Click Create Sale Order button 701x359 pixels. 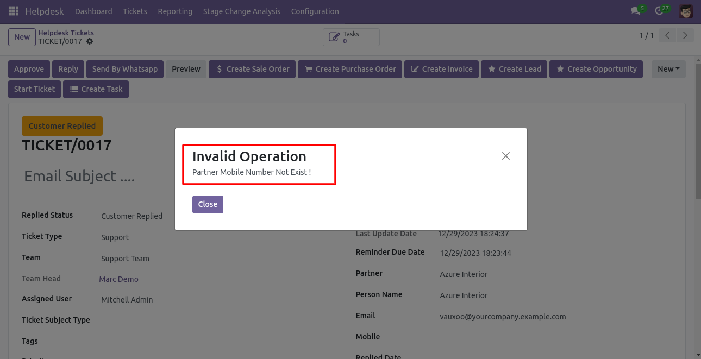[x=252, y=69]
